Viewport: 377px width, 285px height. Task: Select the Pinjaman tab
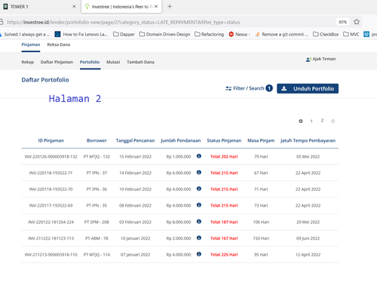pyautogui.click(x=31, y=44)
